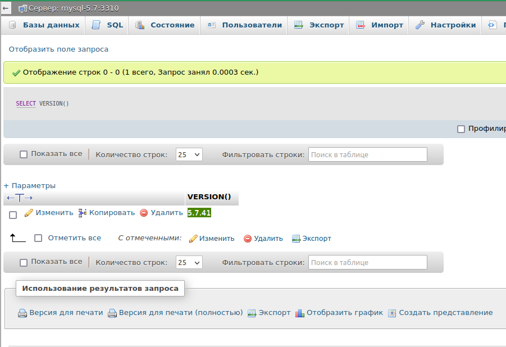This screenshot has height=347, width=506.
Task: Click Изменить after С отмеченными
Action: coord(217,239)
